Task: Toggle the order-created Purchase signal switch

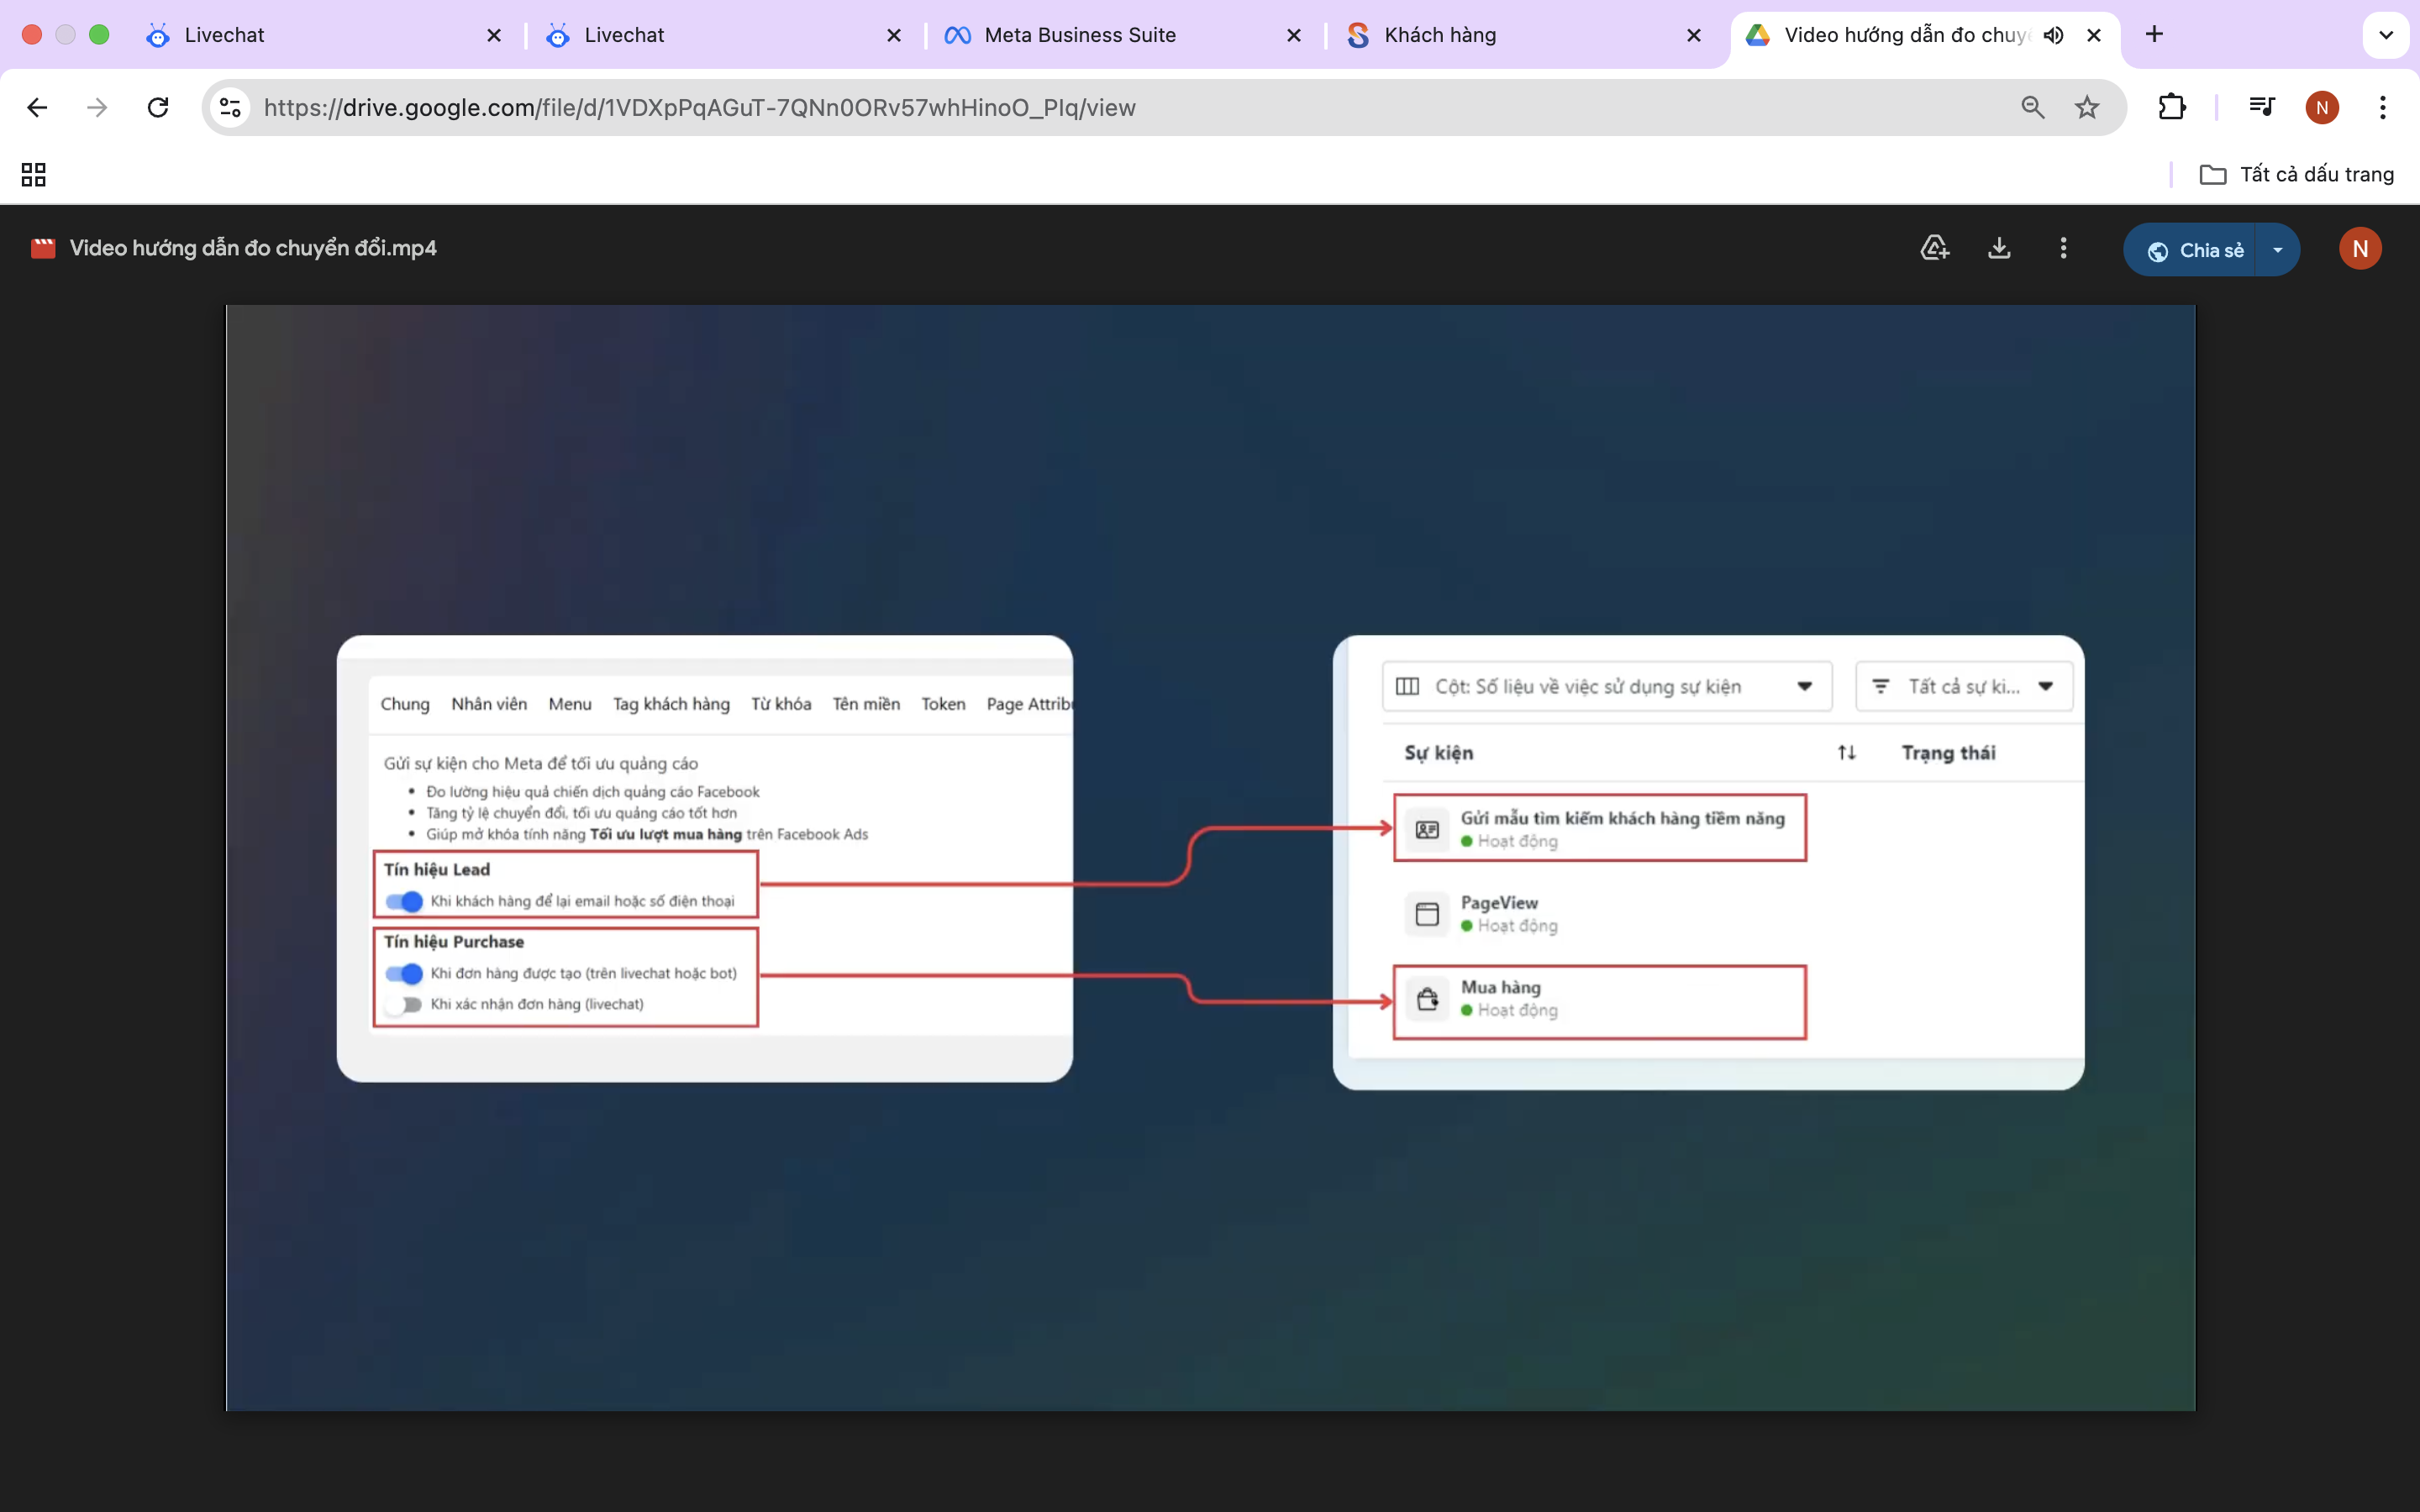Action: pyautogui.click(x=405, y=973)
